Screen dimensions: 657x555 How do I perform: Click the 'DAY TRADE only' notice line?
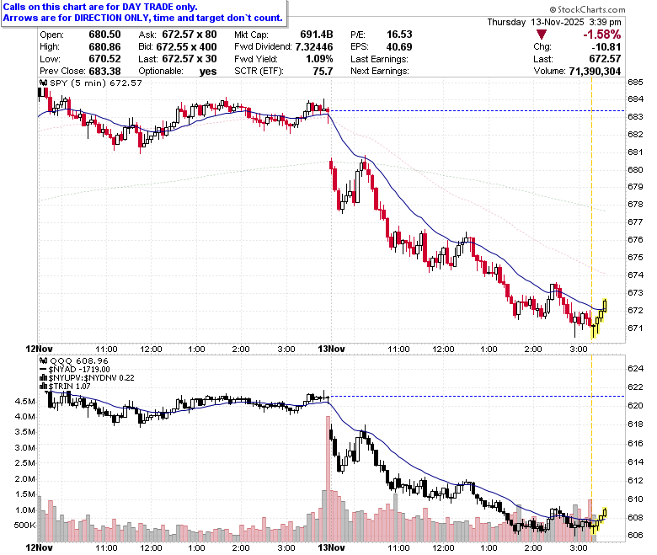point(100,7)
